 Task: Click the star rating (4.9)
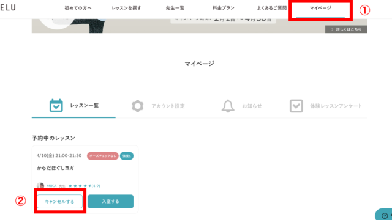point(85,186)
